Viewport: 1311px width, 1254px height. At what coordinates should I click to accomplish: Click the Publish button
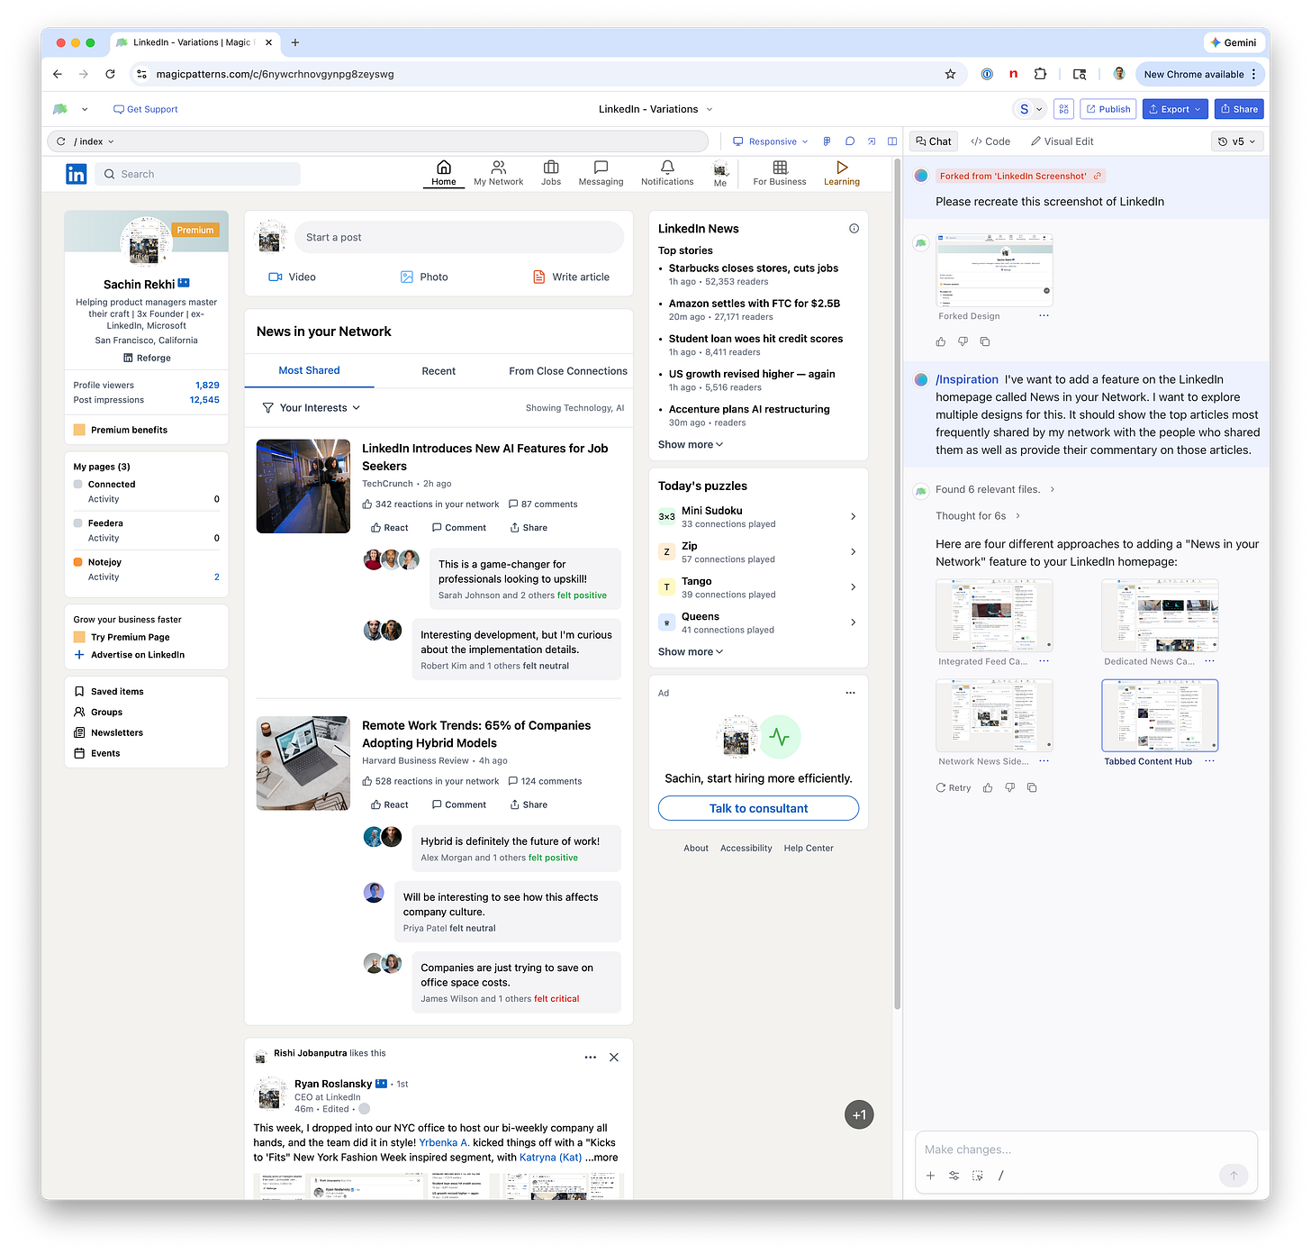(1108, 109)
